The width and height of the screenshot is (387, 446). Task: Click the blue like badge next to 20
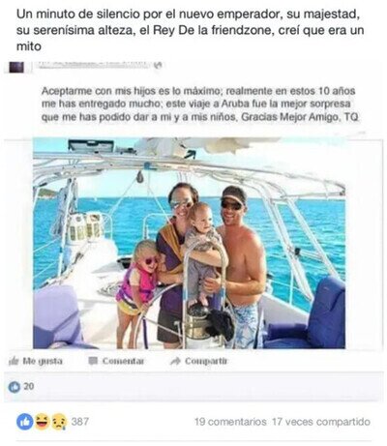coord(15,387)
